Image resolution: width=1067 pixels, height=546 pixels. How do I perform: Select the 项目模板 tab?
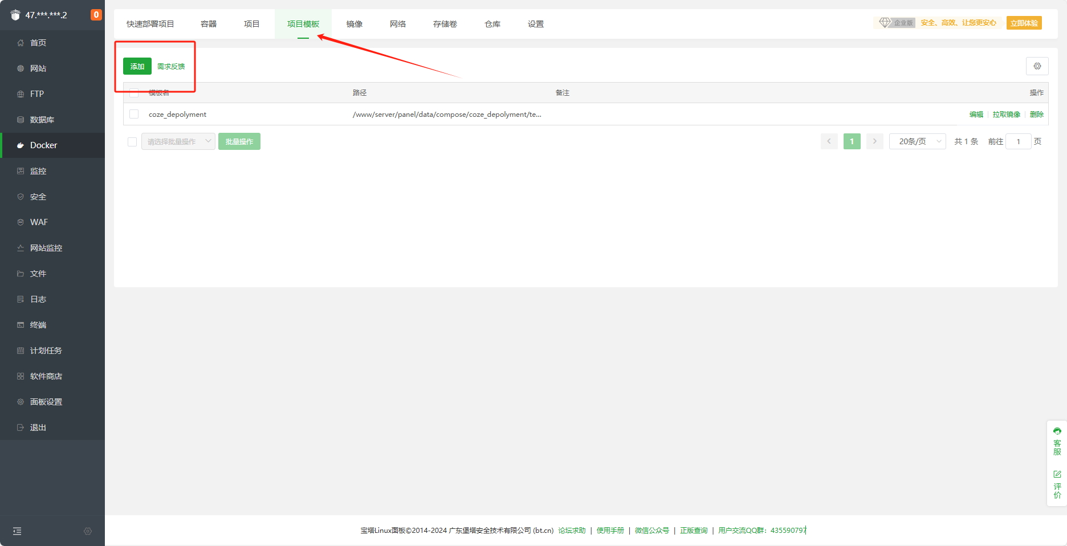point(303,24)
